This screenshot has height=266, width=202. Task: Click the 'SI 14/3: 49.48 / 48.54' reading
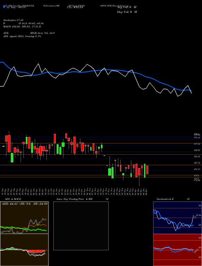pos(31,23)
